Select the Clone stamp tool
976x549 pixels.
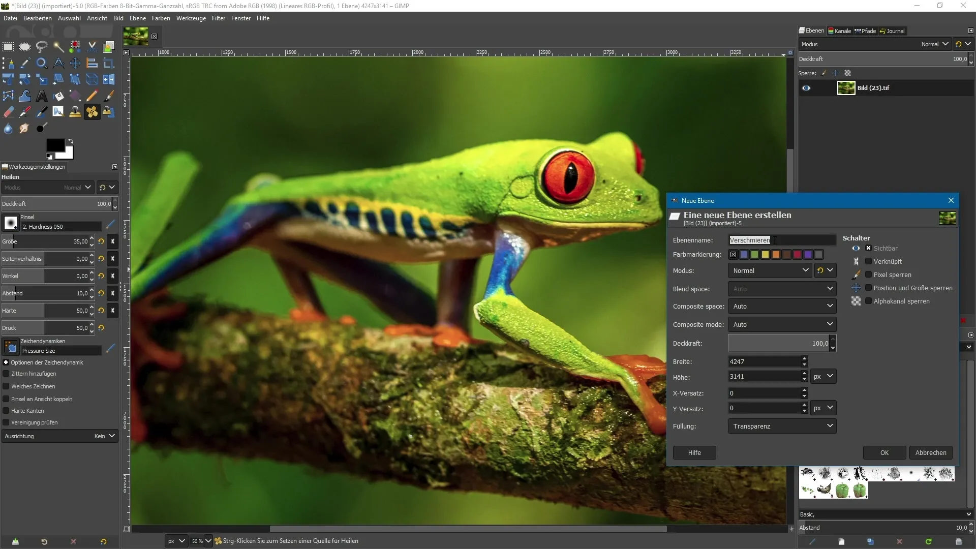pyautogui.click(x=75, y=112)
